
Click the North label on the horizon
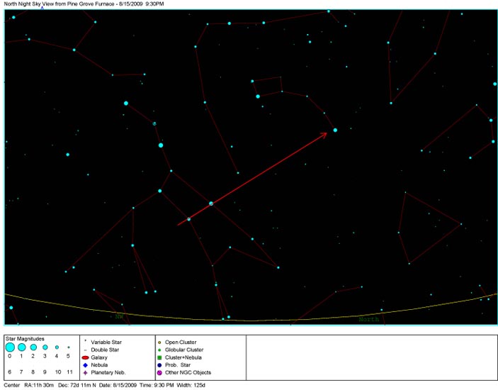368,320
